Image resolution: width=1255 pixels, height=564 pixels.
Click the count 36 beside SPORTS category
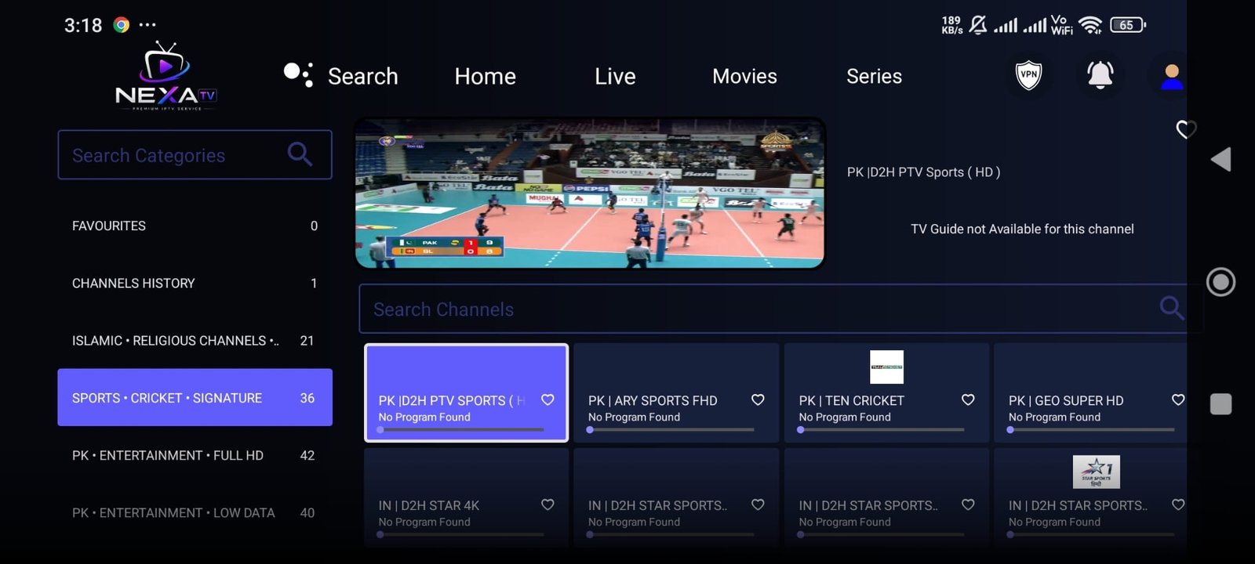307,398
